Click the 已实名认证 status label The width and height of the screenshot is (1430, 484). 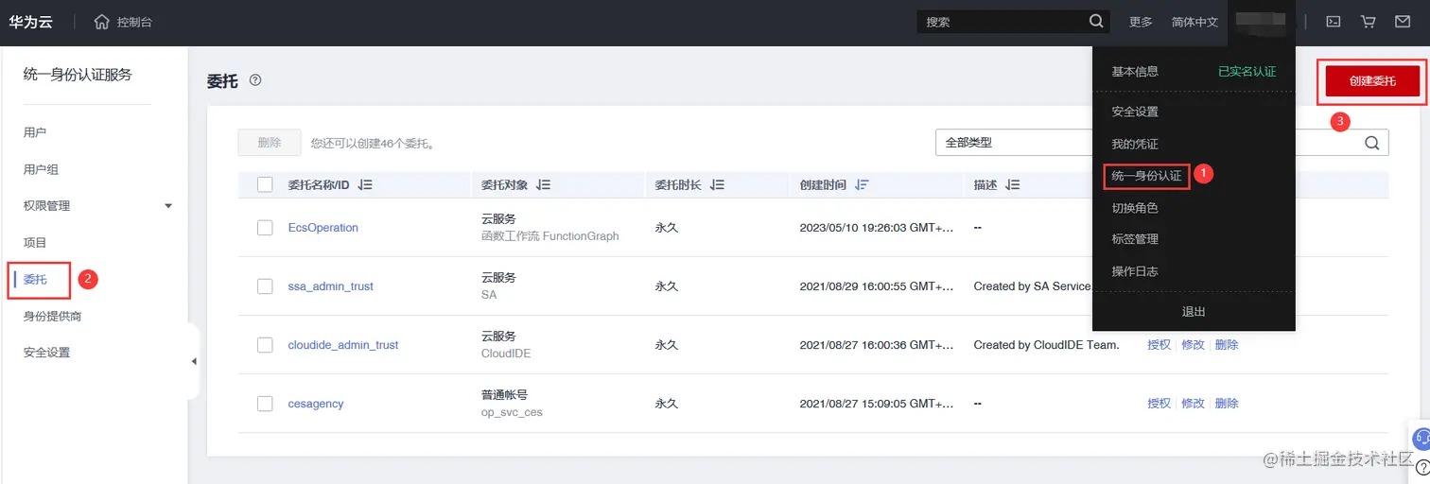[x=1247, y=72]
